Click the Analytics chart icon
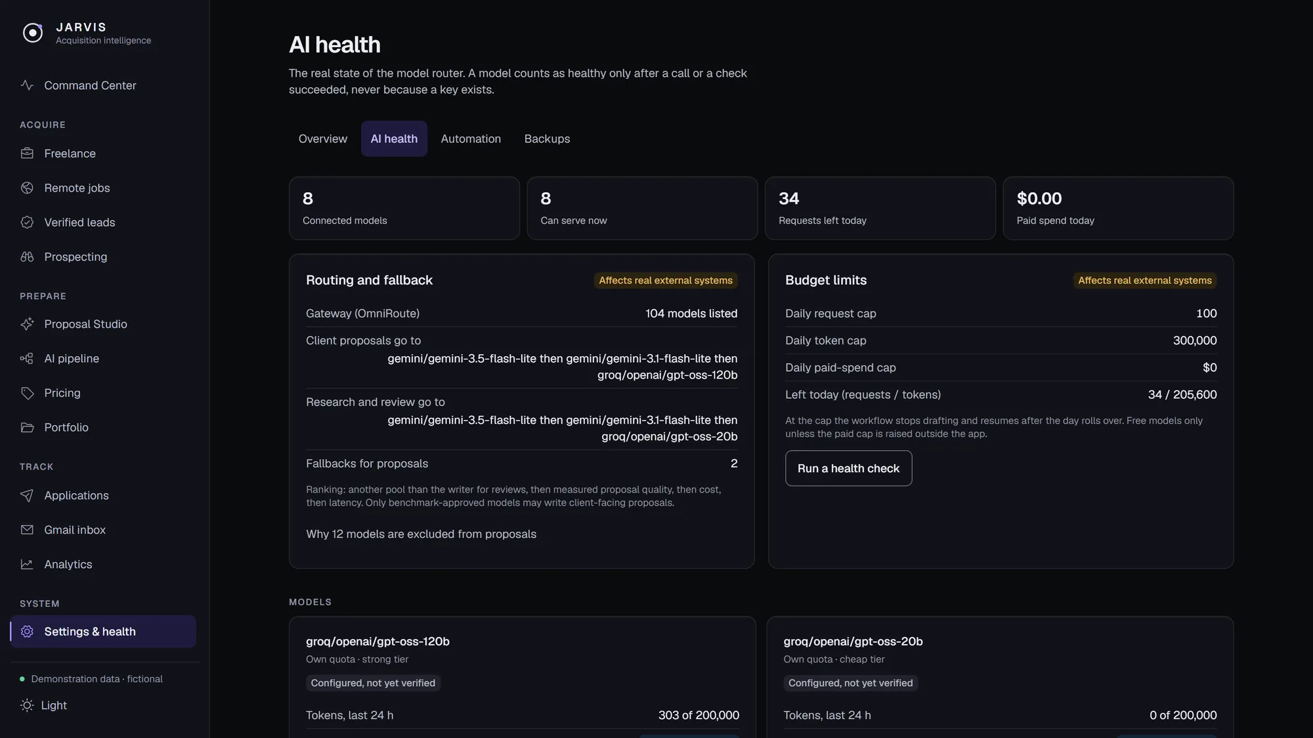 coord(27,564)
